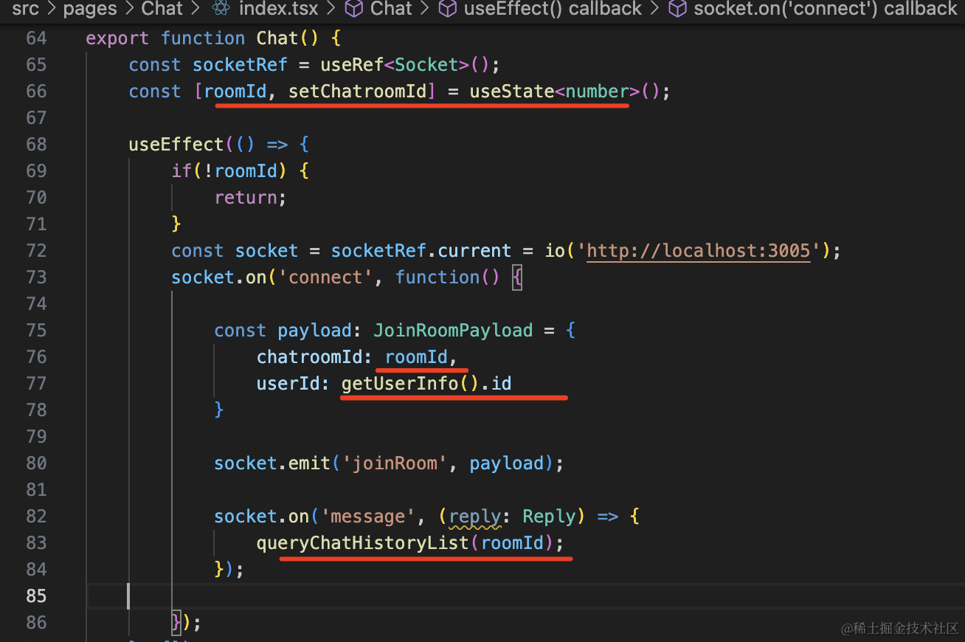
Task: Click the JoinRoomPayload type on line 75
Action: coord(453,331)
